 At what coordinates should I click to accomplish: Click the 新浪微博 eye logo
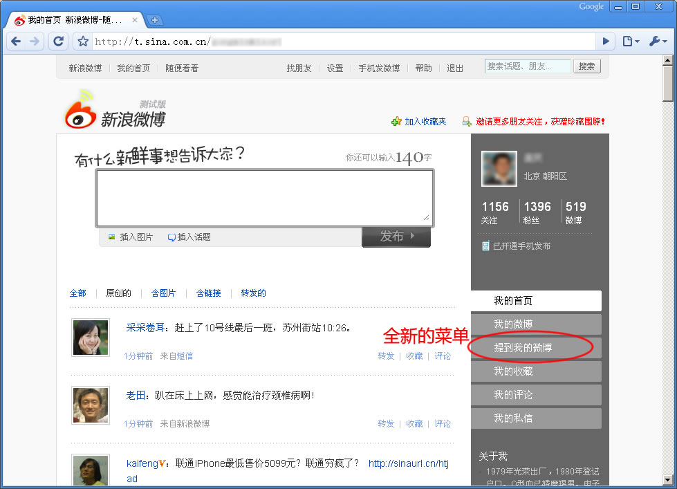point(80,110)
